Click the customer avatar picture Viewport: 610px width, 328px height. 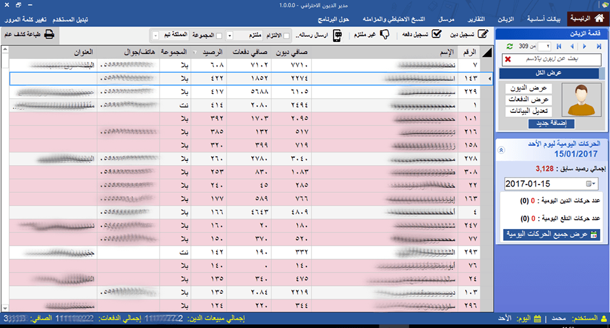coord(581,100)
